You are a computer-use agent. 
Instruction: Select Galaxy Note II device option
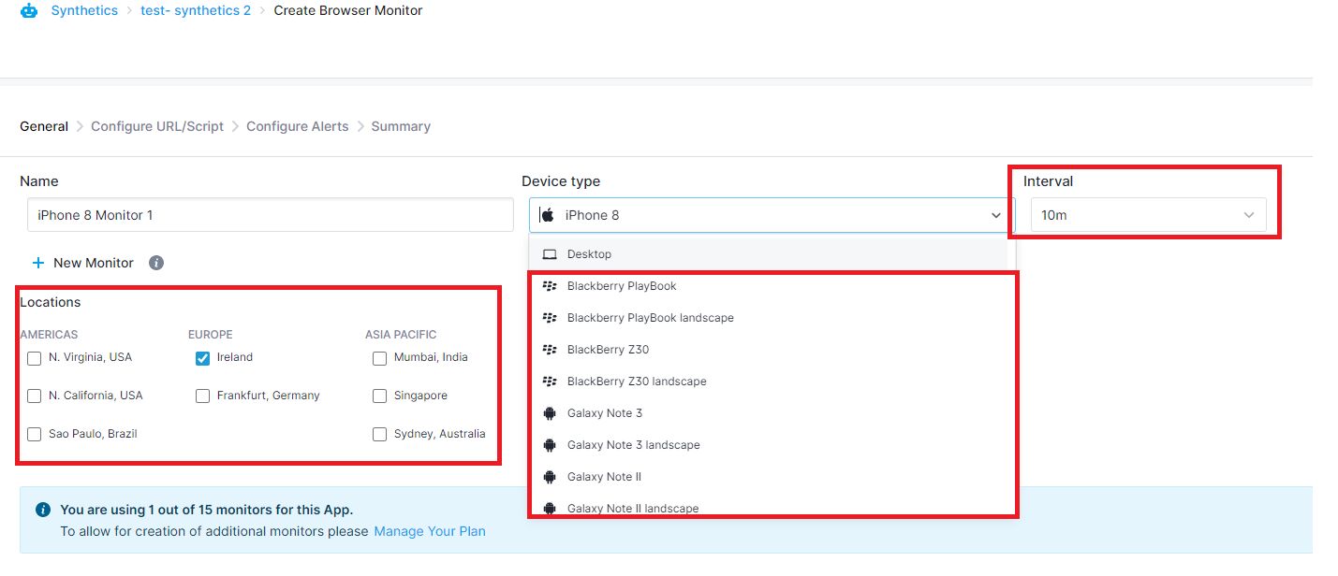768,477
